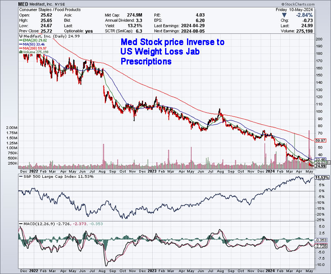Click the blue 'Med Stock price Inverse' annotation

click(x=172, y=52)
